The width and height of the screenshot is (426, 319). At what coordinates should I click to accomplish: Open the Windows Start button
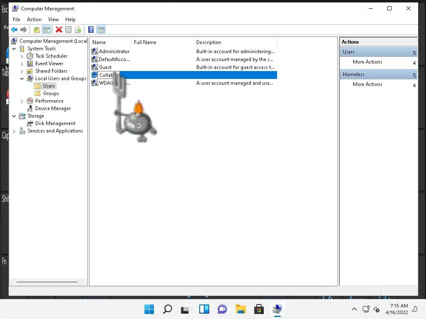coord(149,309)
